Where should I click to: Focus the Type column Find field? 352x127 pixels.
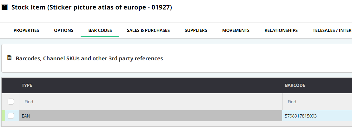coord(151,102)
